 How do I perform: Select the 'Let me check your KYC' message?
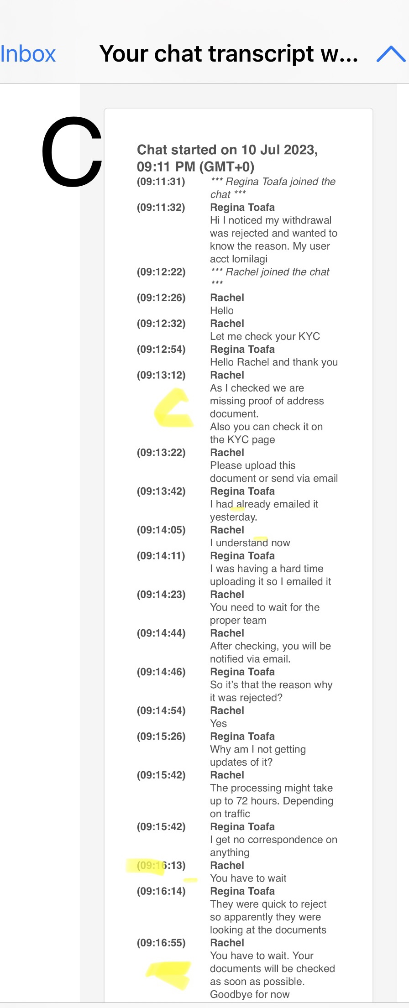click(x=265, y=336)
